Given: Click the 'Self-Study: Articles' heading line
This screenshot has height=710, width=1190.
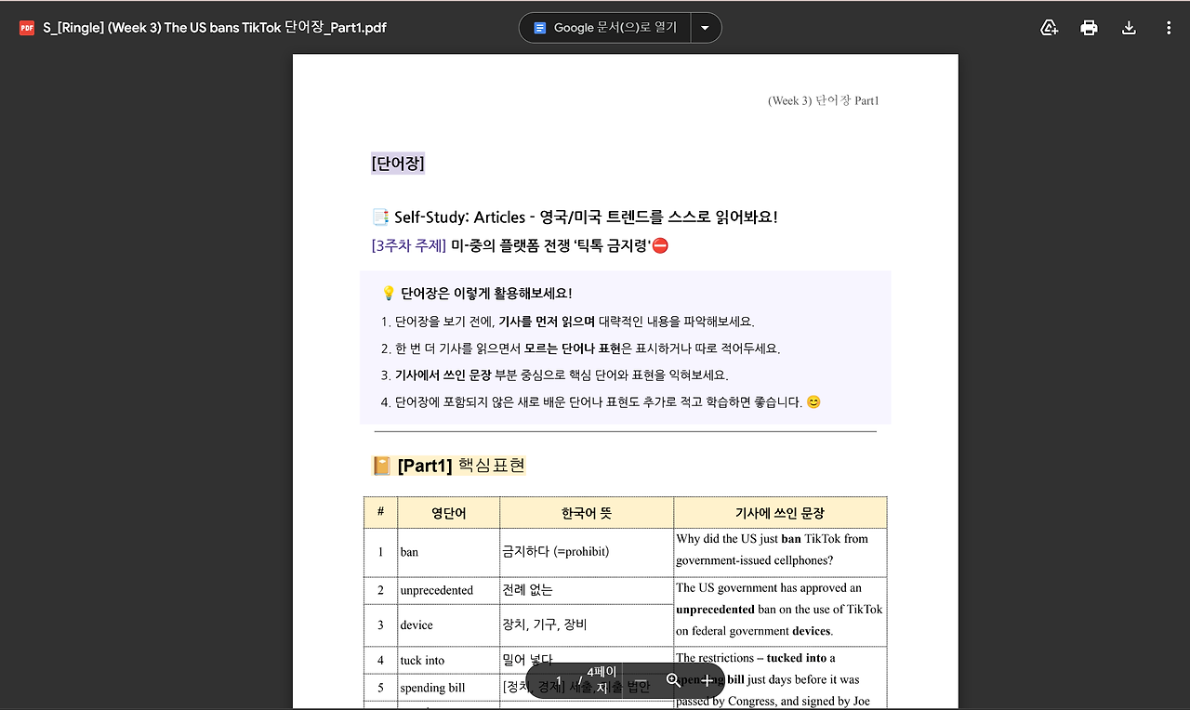Looking at the screenshot, I should (x=575, y=217).
